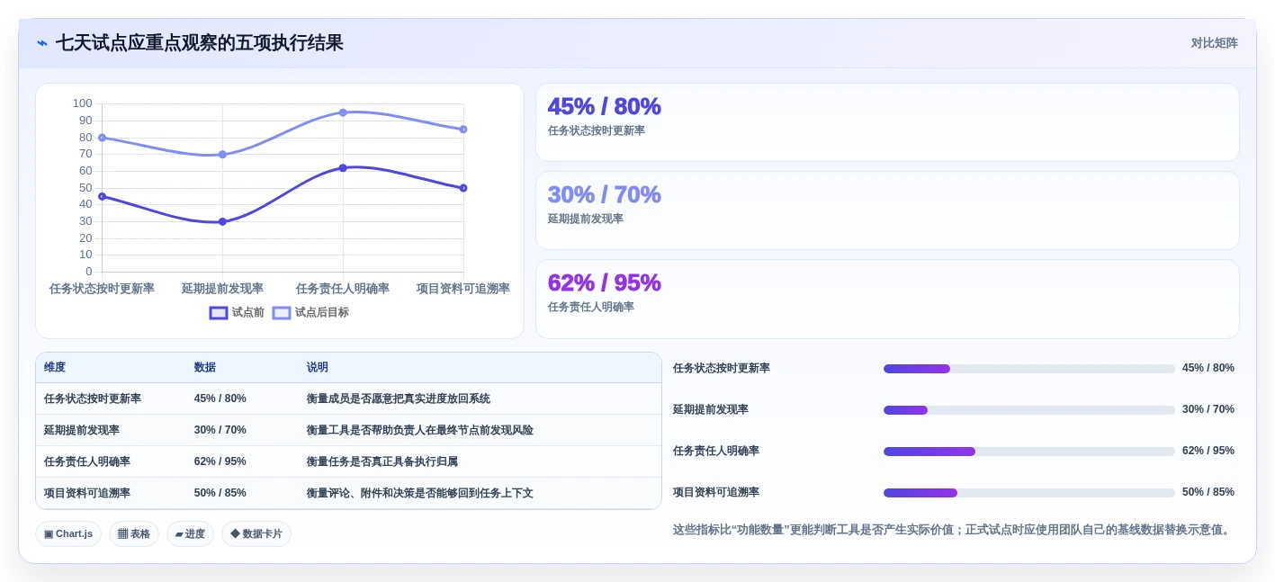Click the 任务责任人明确率 progress bar
This screenshot has height=582, width=1275.
[1029, 452]
